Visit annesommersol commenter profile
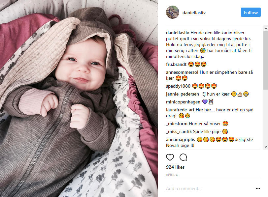 [x=182, y=72]
